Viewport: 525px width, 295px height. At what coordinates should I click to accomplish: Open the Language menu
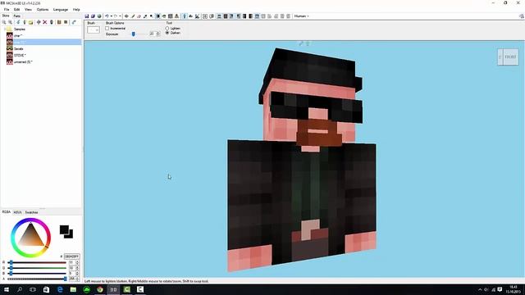(61, 9)
